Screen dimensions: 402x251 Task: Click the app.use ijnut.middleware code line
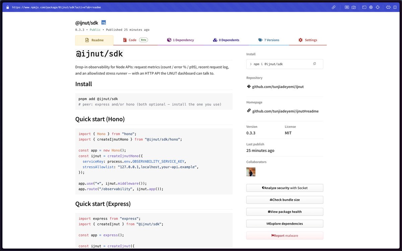coord(113,183)
